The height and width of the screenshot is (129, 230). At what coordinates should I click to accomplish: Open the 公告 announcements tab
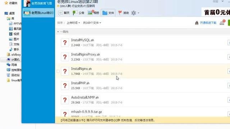click(x=78, y=13)
